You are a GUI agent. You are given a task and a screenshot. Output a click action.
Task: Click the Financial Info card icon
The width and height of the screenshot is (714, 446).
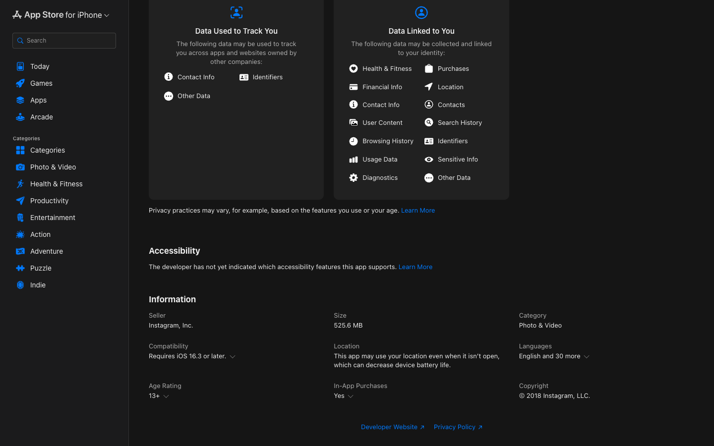(354, 87)
